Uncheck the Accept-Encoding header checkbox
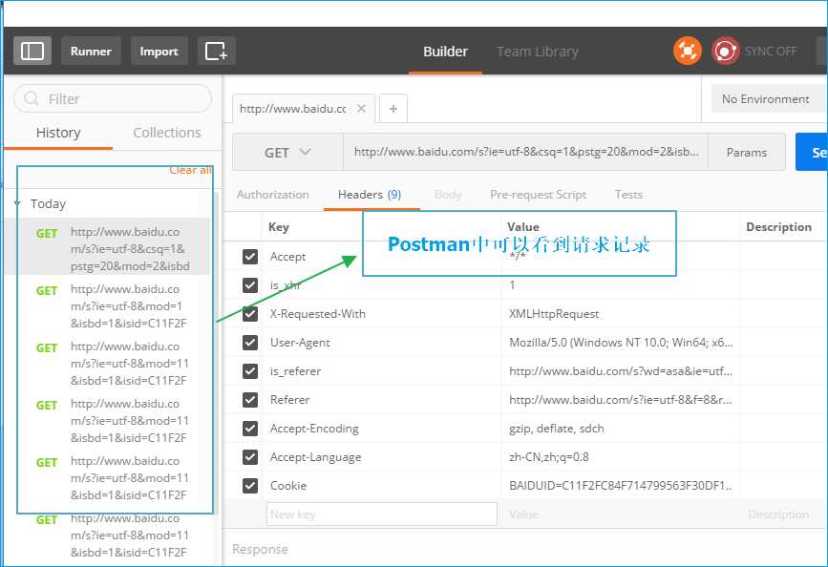Viewport: 828px width, 567px height. point(250,429)
